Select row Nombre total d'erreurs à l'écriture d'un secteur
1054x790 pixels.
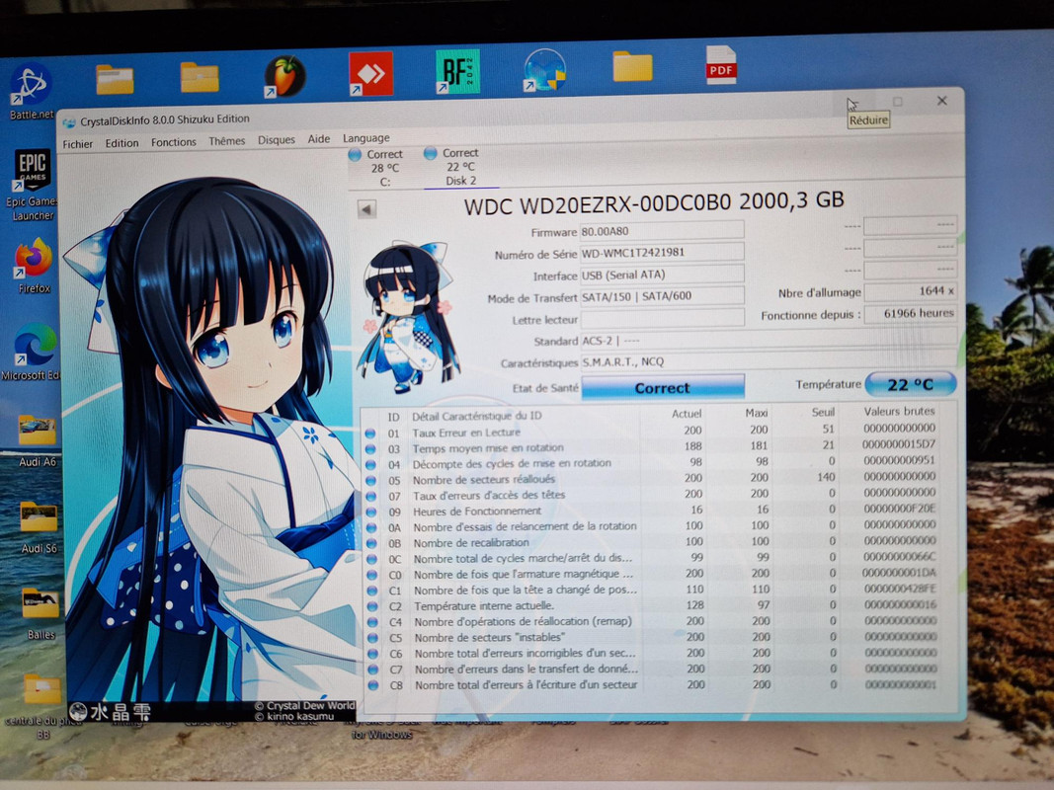(652, 685)
